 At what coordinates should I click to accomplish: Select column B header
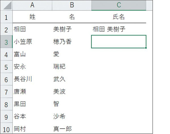[72, 5]
